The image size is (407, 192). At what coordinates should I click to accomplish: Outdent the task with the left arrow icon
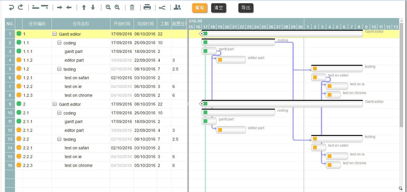(69, 8)
